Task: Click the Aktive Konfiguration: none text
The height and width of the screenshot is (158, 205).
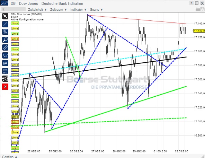Action: pos(27,19)
